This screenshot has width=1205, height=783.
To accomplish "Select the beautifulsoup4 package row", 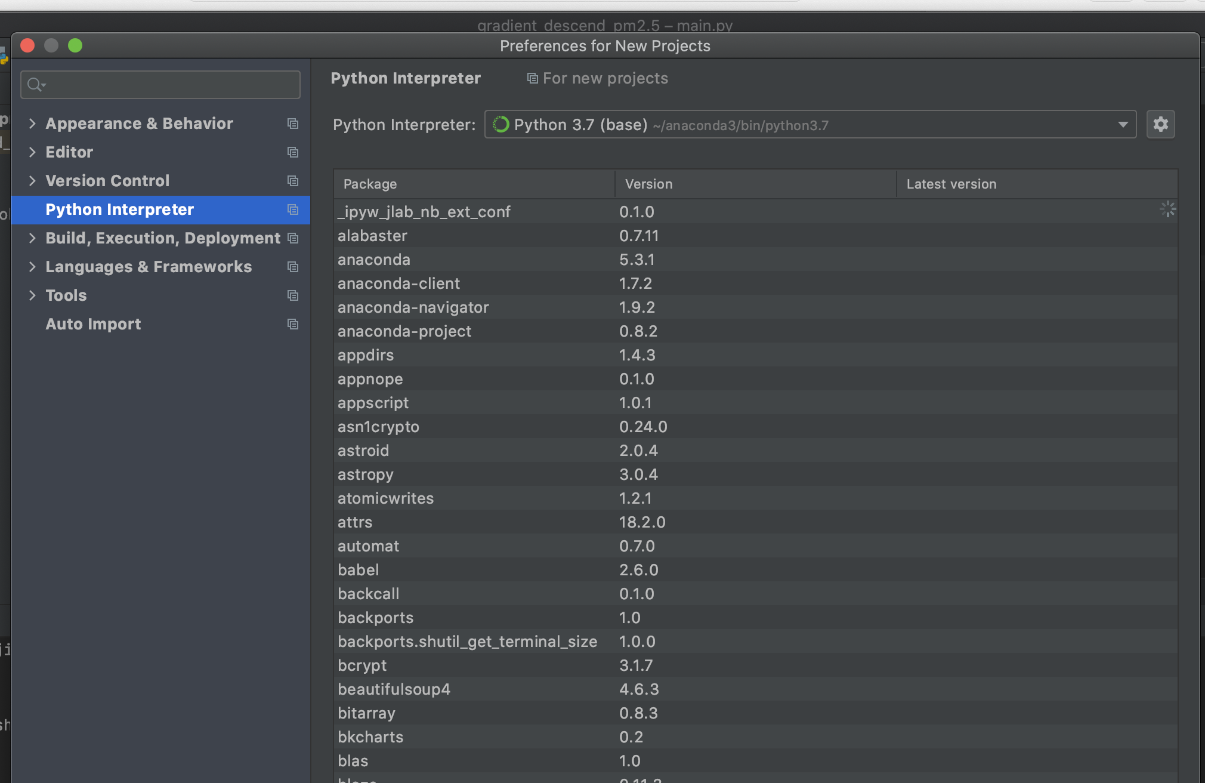I will tap(394, 689).
